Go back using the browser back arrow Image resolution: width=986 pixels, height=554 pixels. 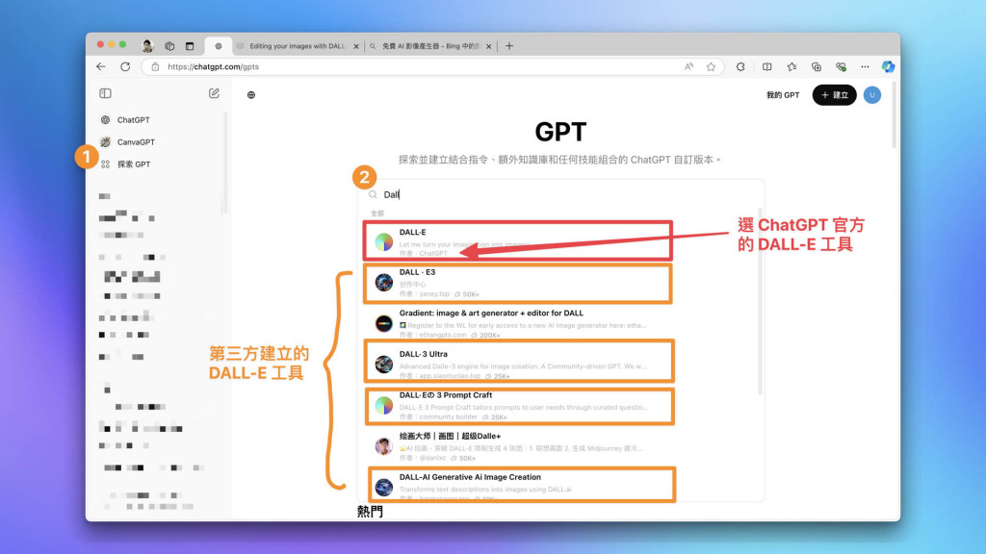coord(100,66)
